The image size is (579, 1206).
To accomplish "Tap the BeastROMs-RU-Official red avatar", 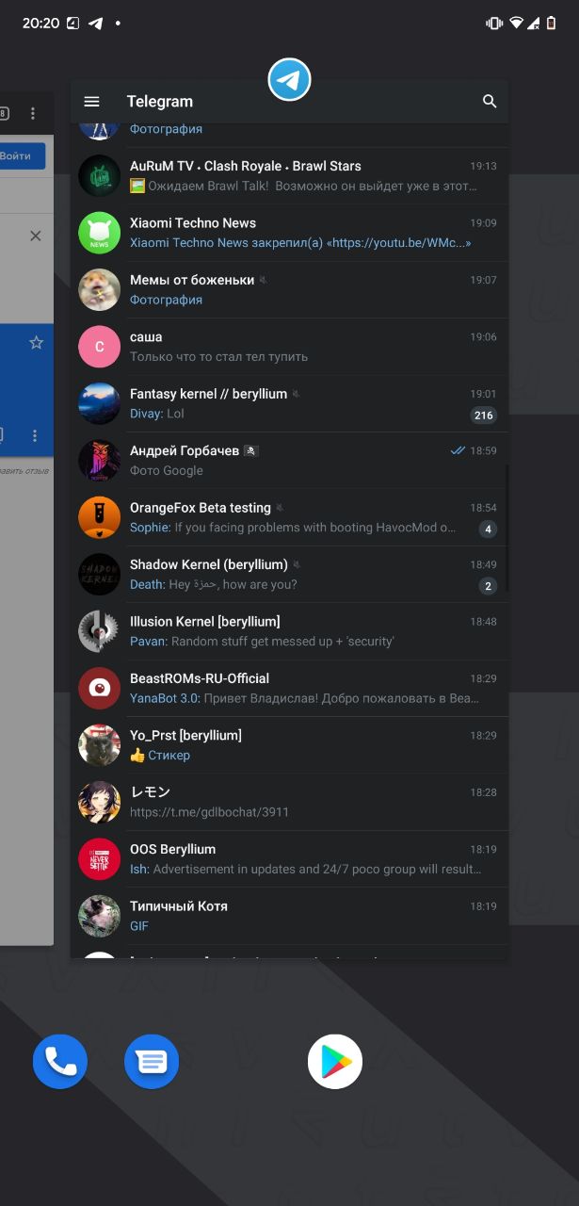I will click(99, 689).
